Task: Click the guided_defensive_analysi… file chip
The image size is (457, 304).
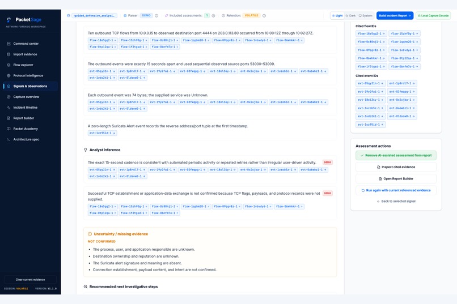Action: 95,16
